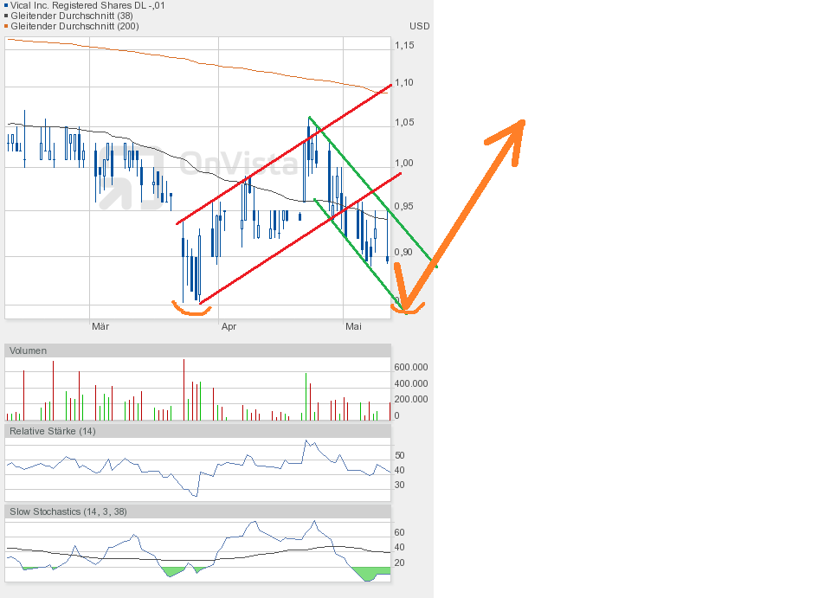This screenshot has height=598, width=831.
Task: Click the 20 value on the Stochastics axis
Action: click(x=400, y=563)
